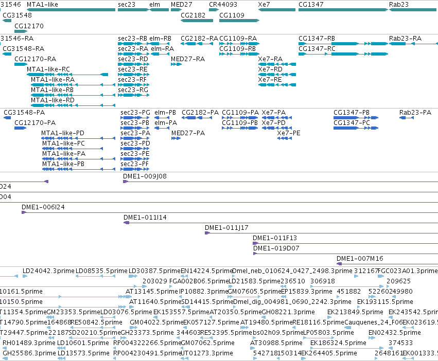Click BAC clone DME1-019D07
438x361 pixels.
tap(345, 254)
